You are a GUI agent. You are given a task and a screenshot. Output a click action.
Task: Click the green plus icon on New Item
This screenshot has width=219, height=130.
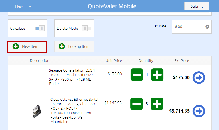16,46
